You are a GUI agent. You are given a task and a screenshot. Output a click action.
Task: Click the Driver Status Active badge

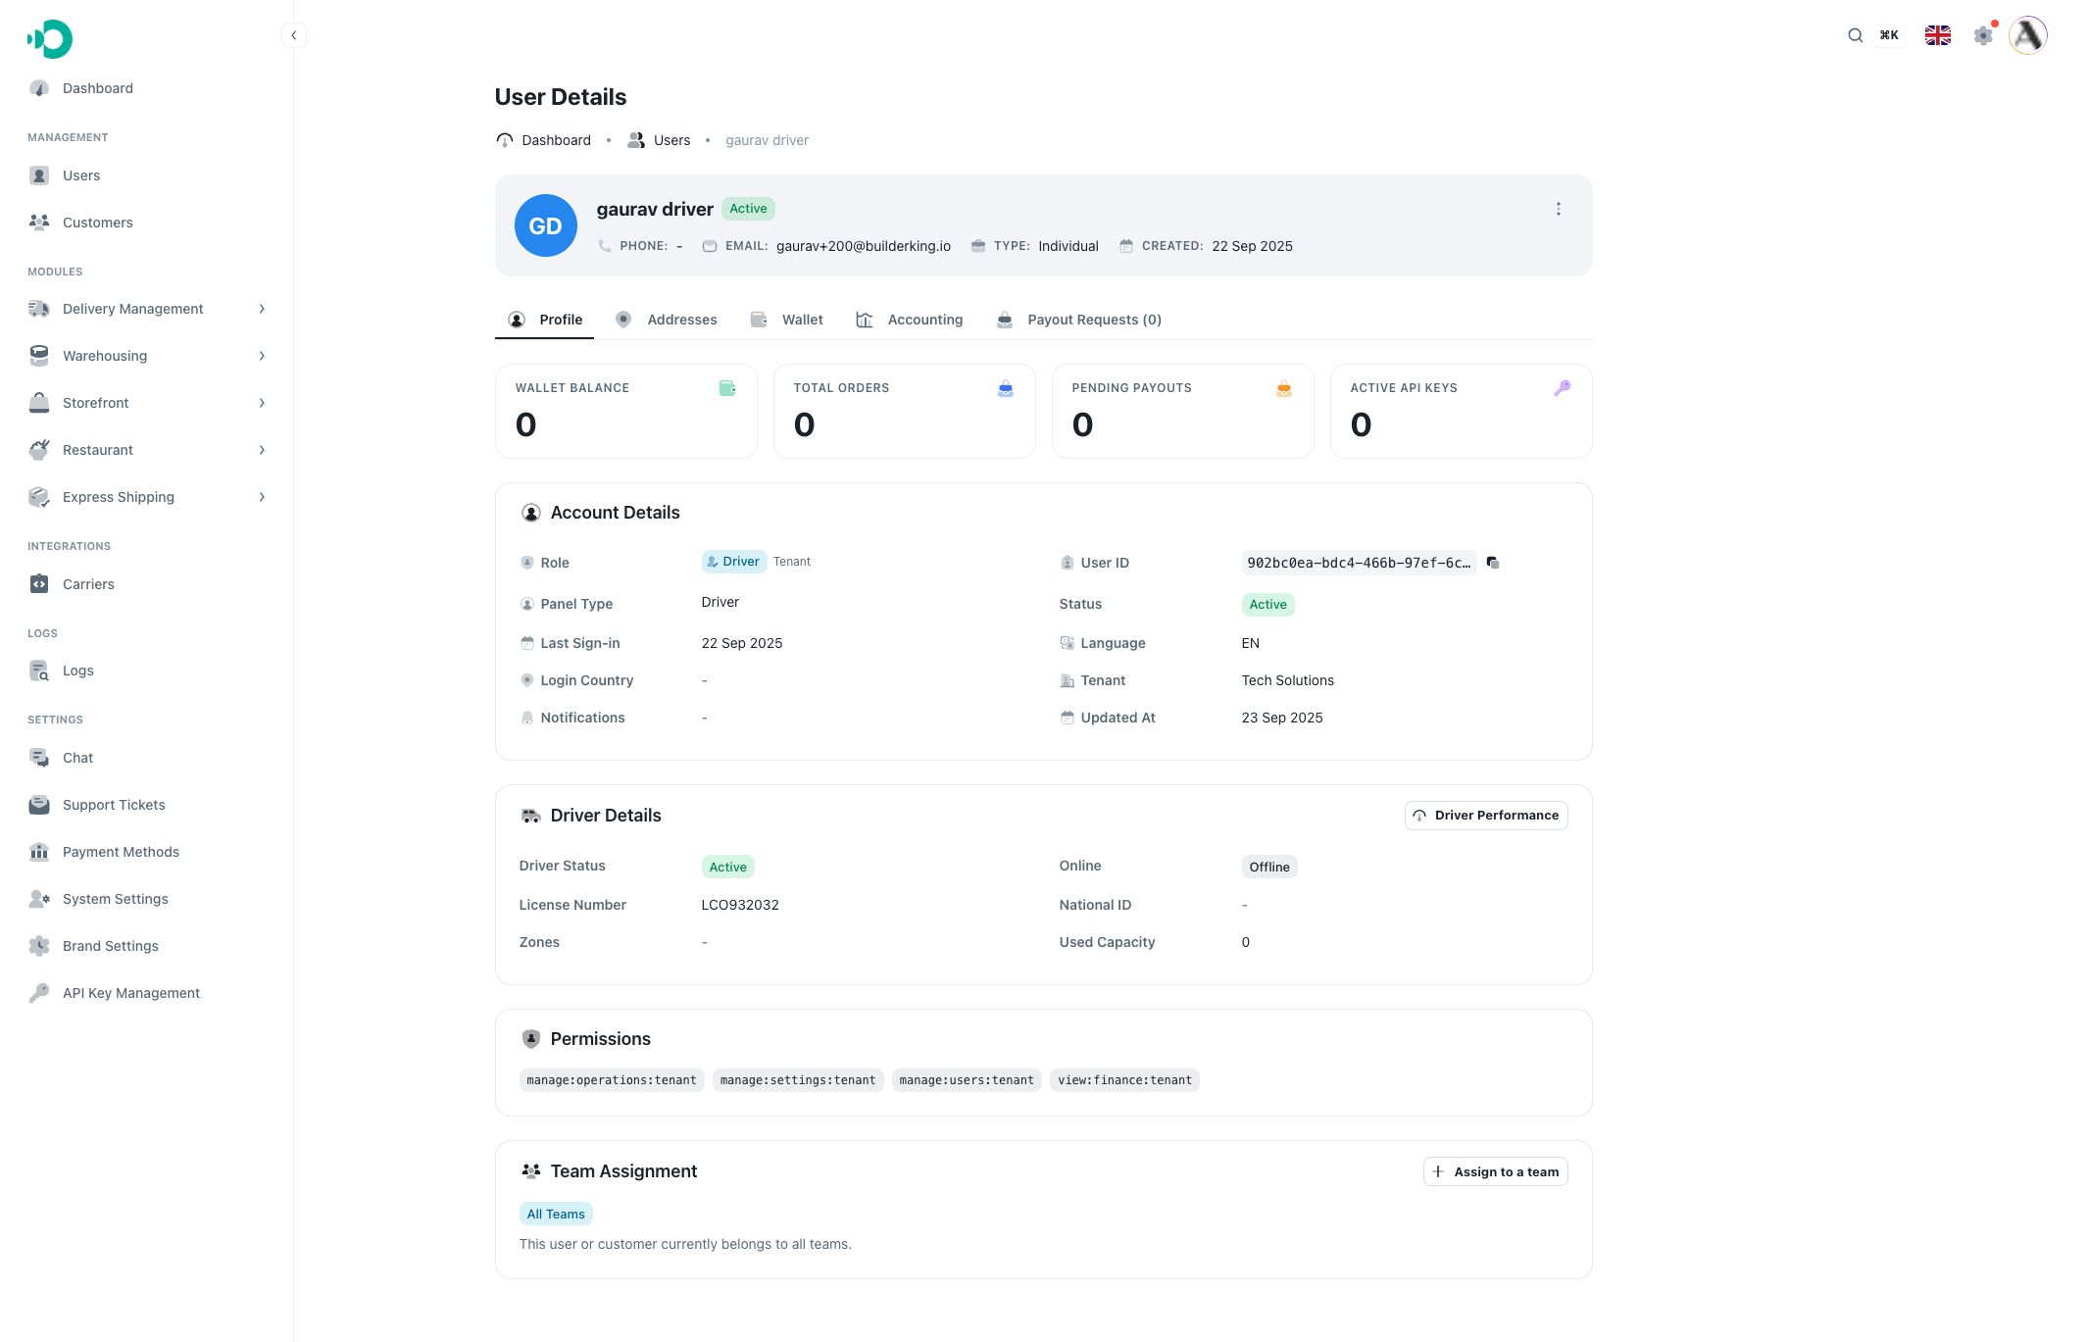point(728,867)
